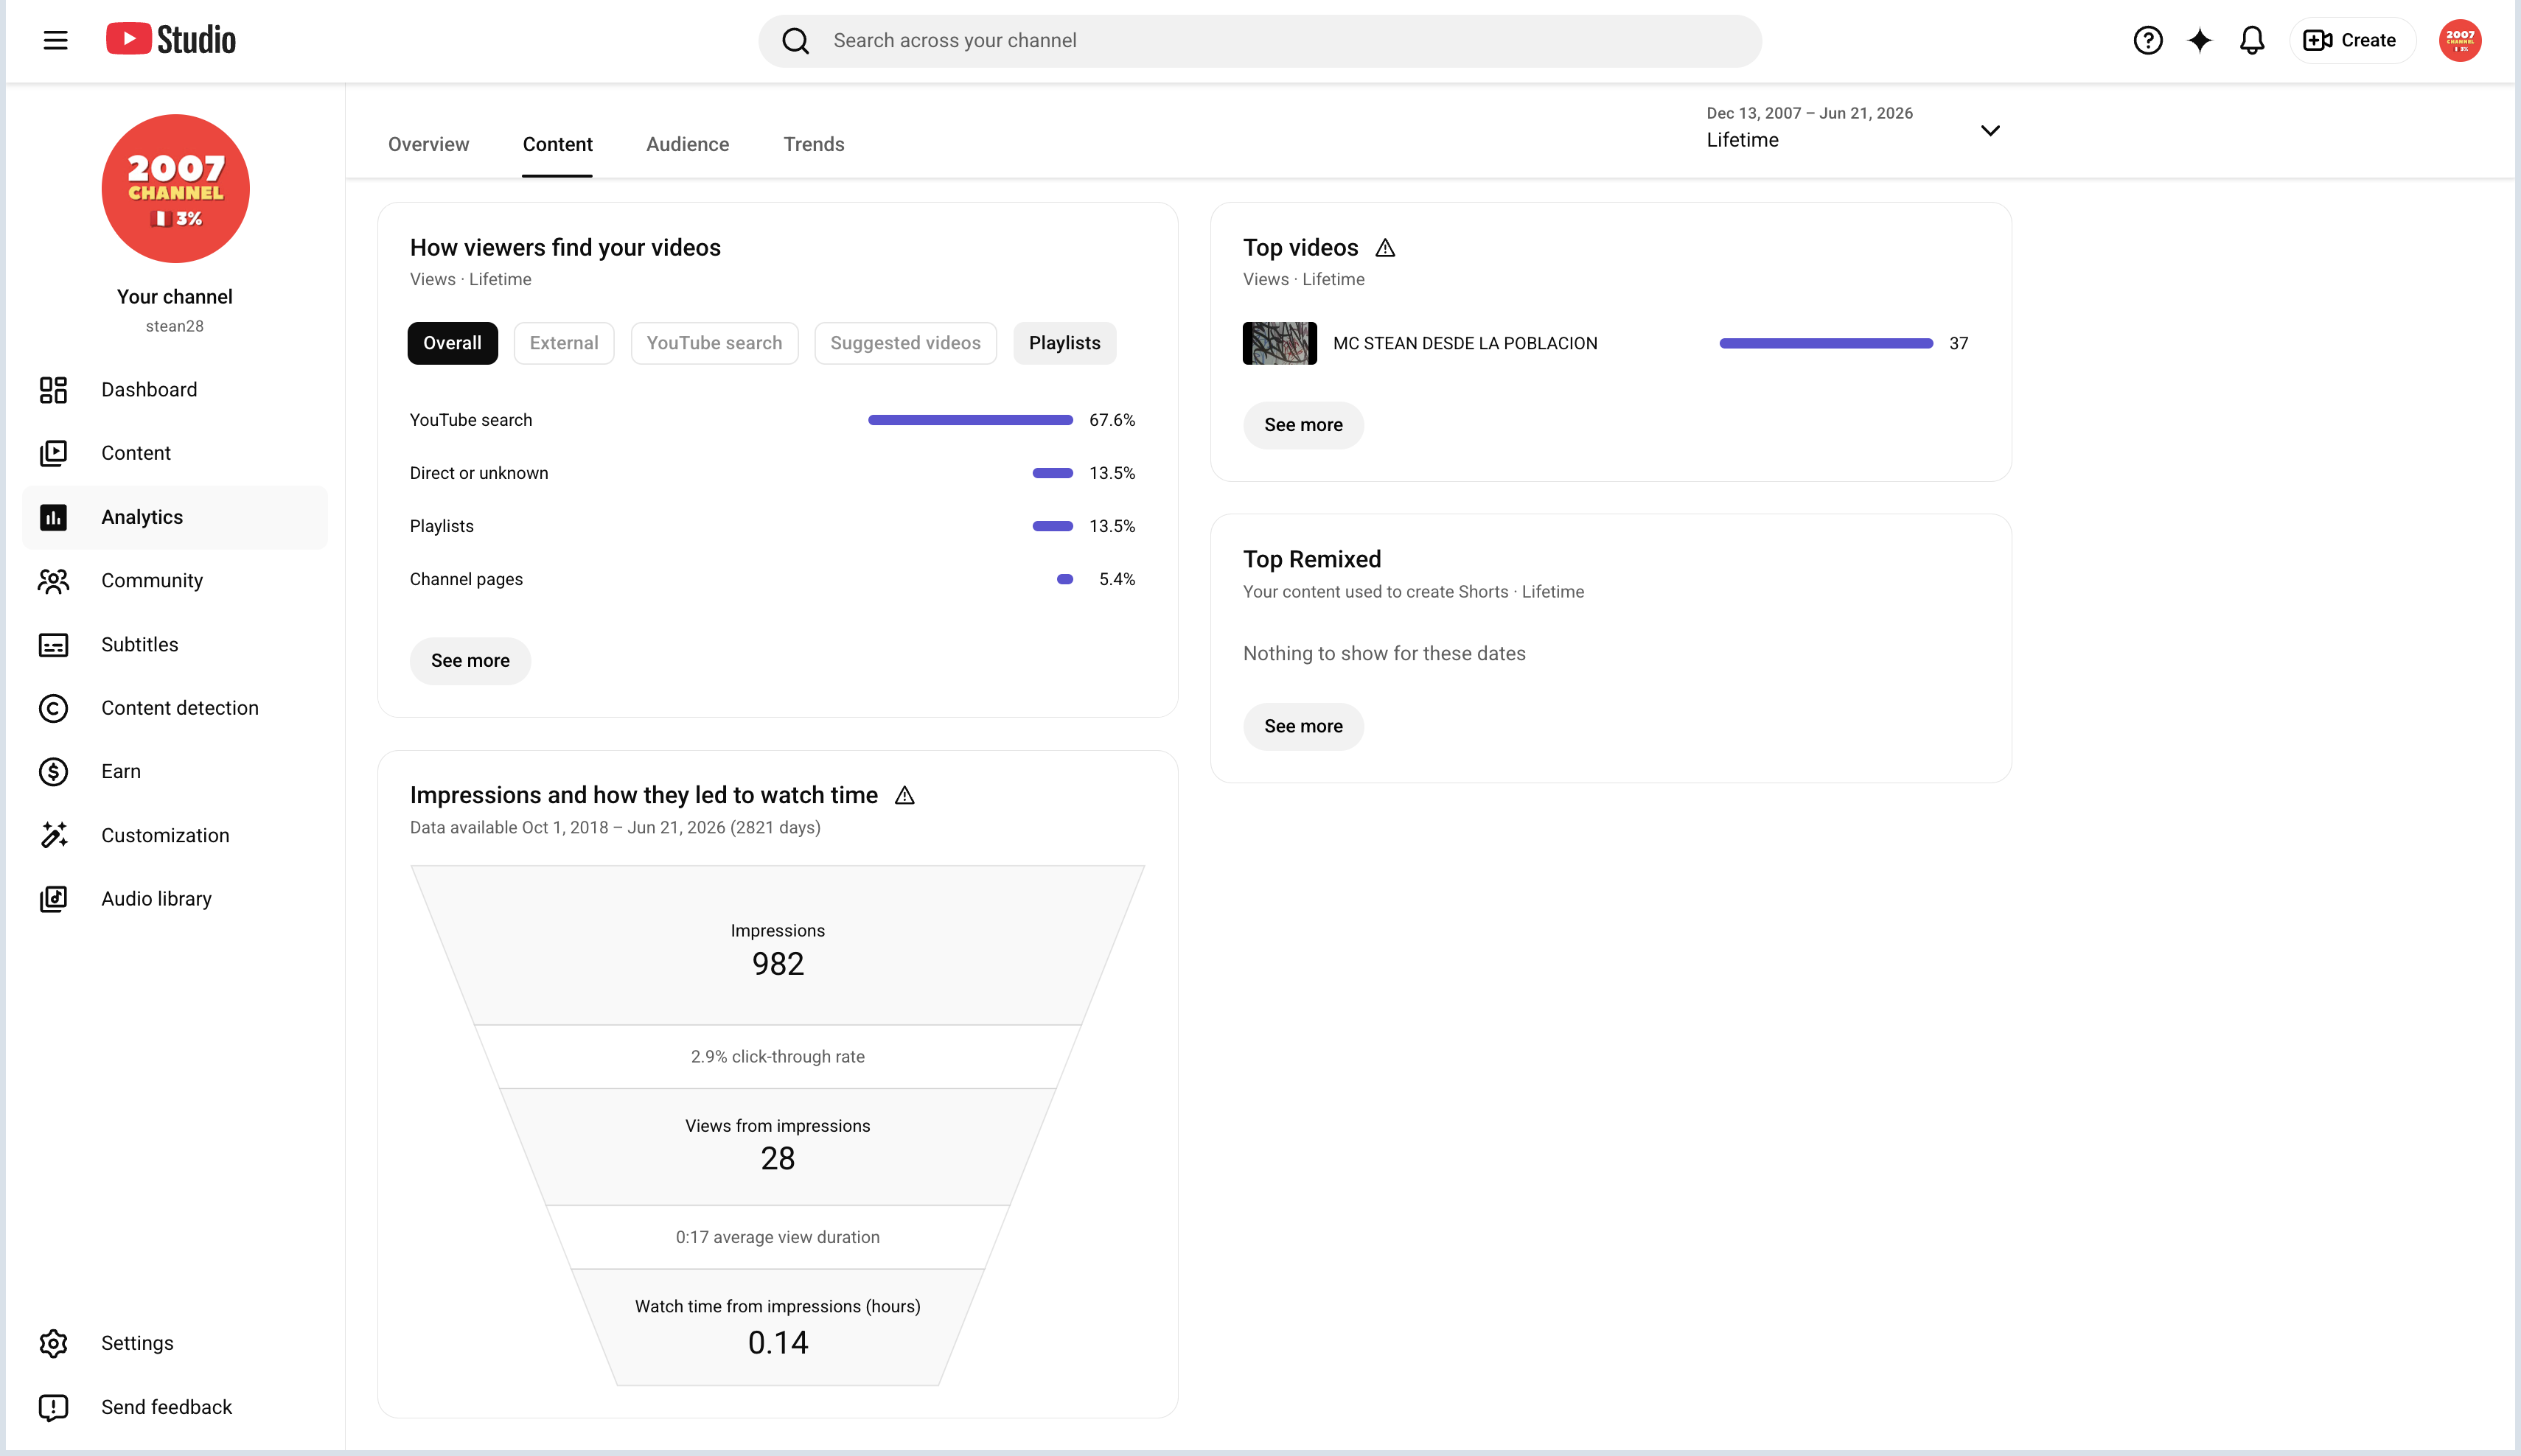Click the Send feedback icon
Image resolution: width=2521 pixels, height=1456 pixels.
[53, 1407]
